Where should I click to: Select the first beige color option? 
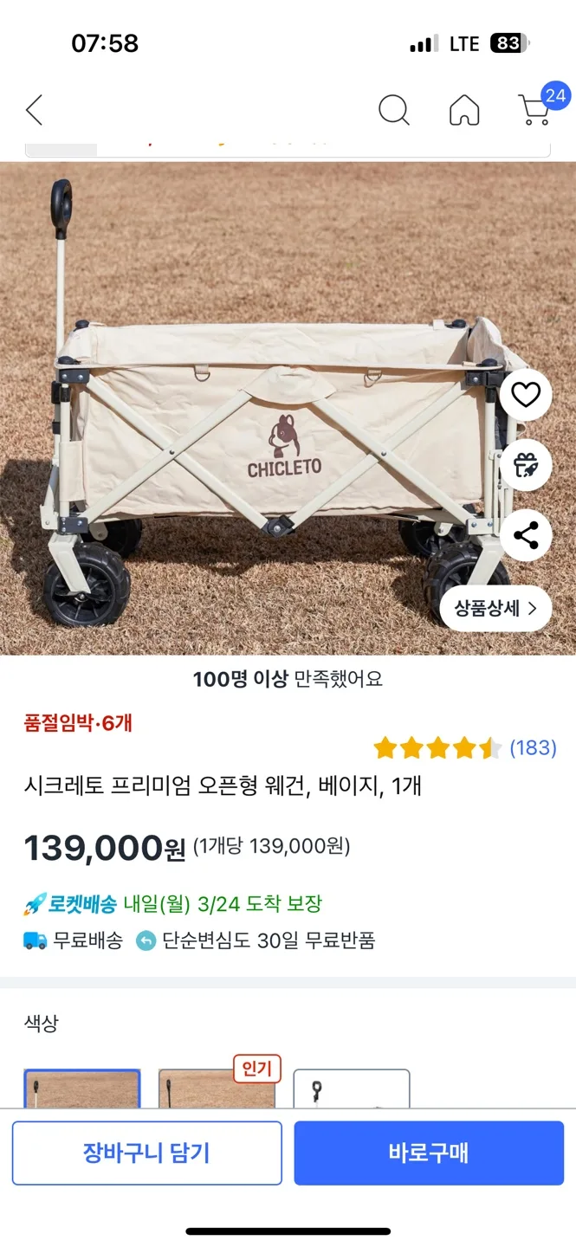[x=82, y=1089]
